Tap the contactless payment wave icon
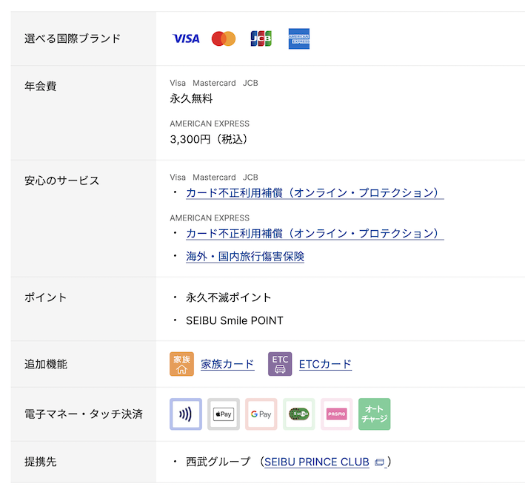Viewport: 525px width, 492px height. click(185, 414)
